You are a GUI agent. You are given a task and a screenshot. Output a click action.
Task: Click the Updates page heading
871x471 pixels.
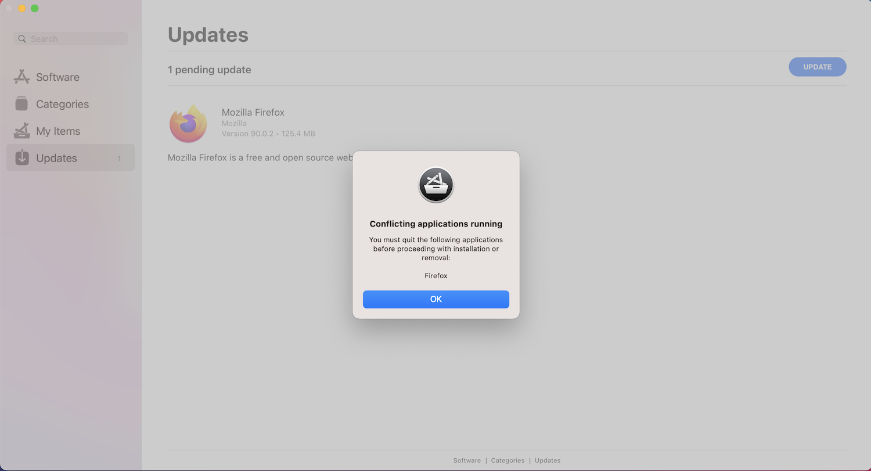click(208, 35)
